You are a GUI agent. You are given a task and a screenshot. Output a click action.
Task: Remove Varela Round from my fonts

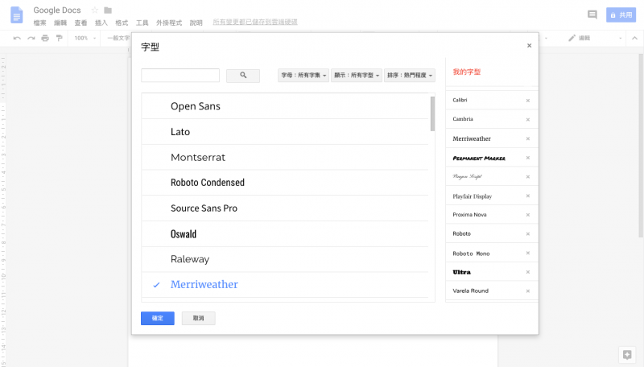click(x=528, y=291)
